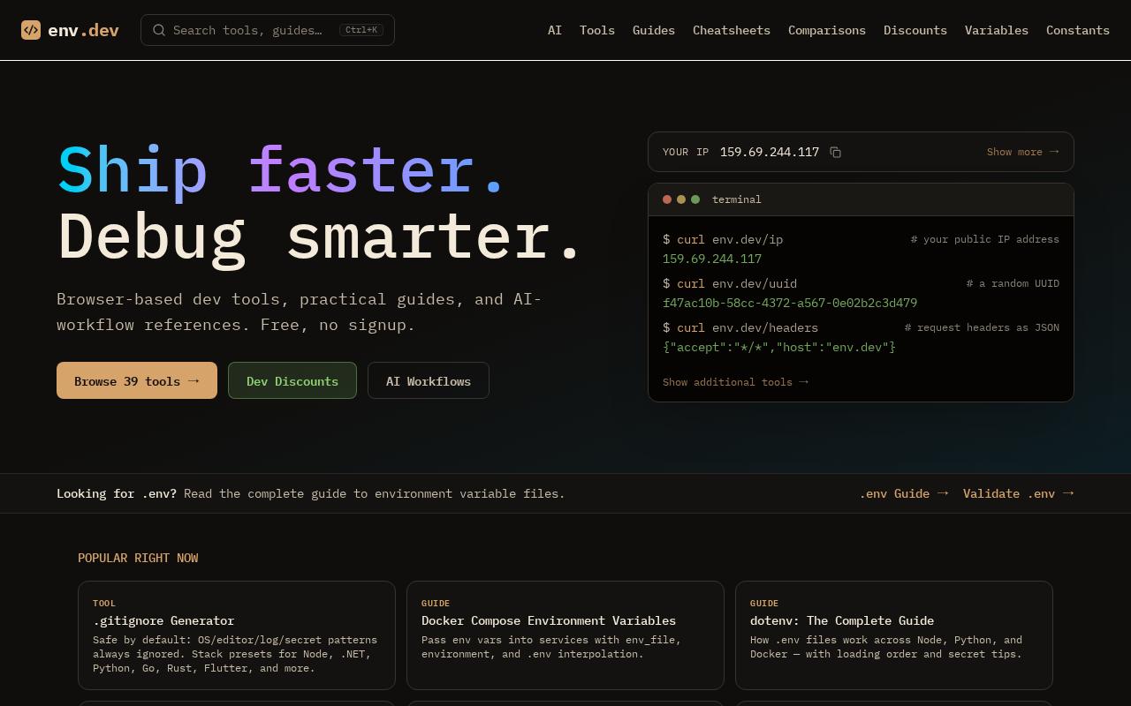Click the Browse 39 tools button
1131x706 pixels.
[137, 380]
